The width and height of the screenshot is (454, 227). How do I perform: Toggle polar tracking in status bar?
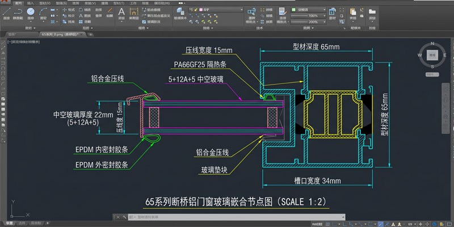351,224
